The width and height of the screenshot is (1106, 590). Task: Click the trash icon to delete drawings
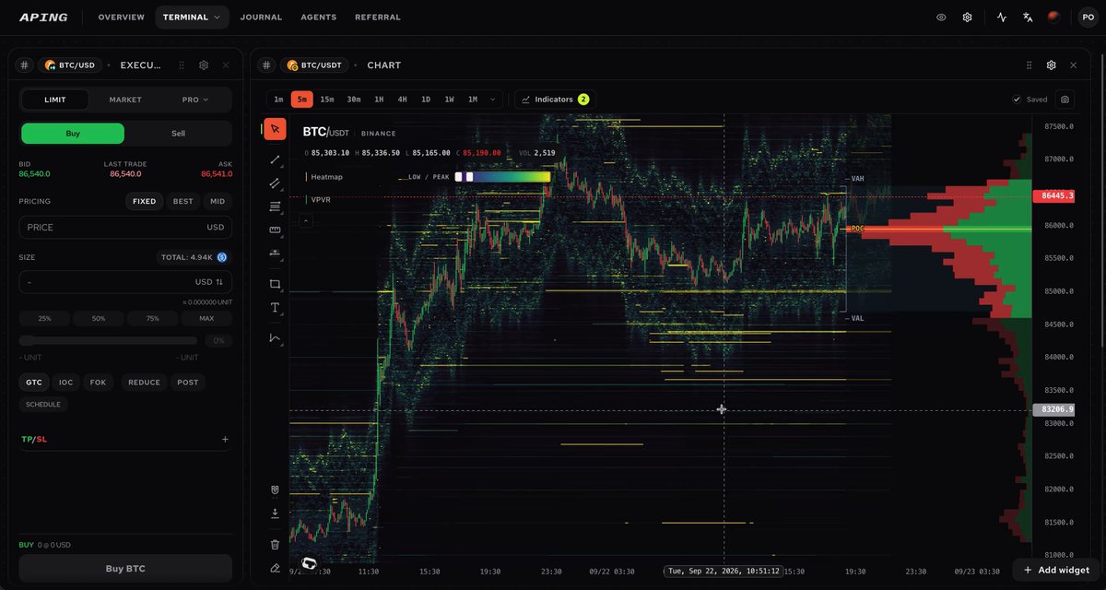(275, 545)
